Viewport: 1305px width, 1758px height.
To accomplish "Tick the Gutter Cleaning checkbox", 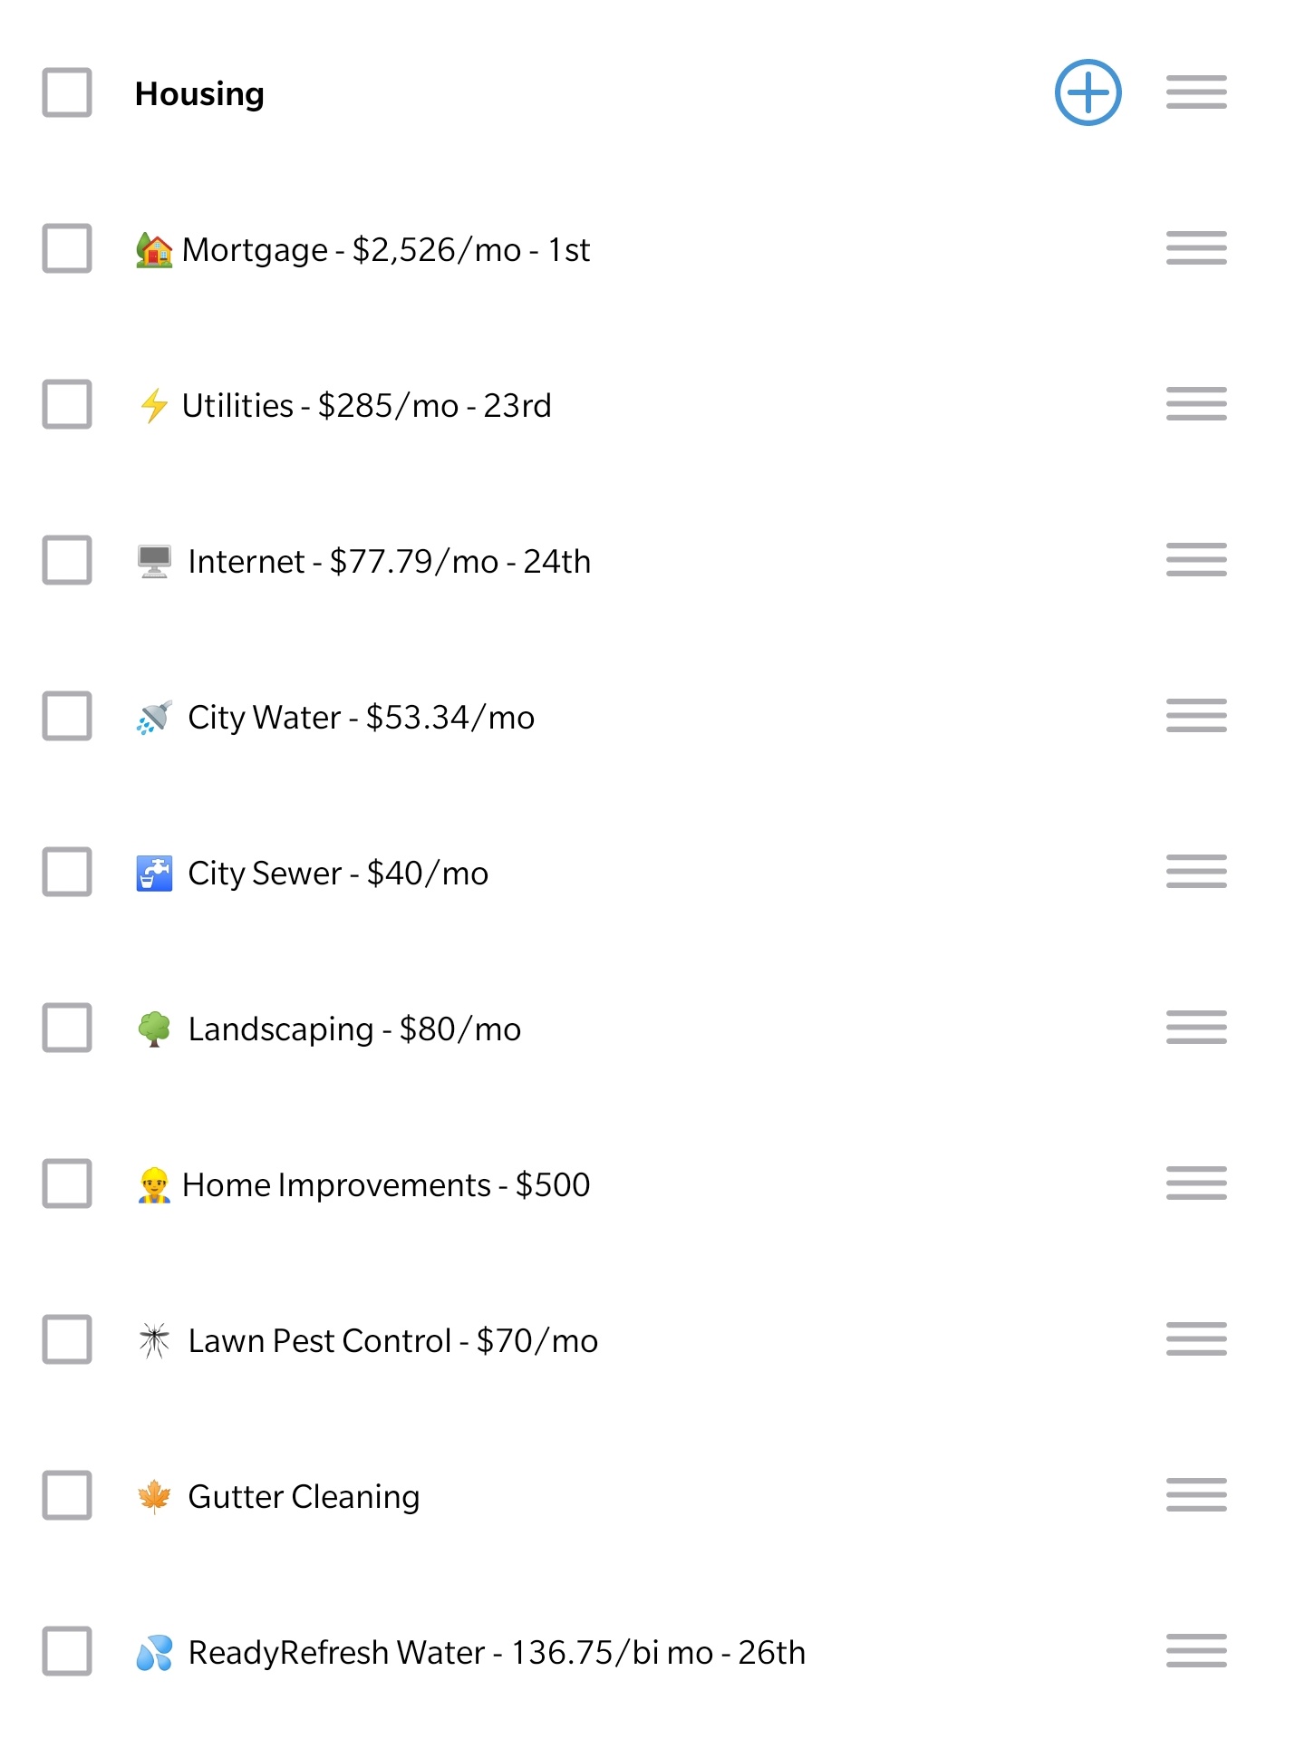I will pyautogui.click(x=66, y=1496).
